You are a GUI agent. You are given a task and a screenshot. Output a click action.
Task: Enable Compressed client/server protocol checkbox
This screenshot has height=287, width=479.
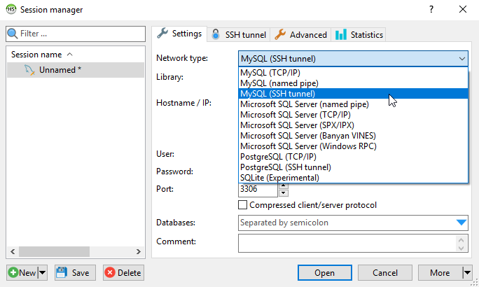pos(242,205)
